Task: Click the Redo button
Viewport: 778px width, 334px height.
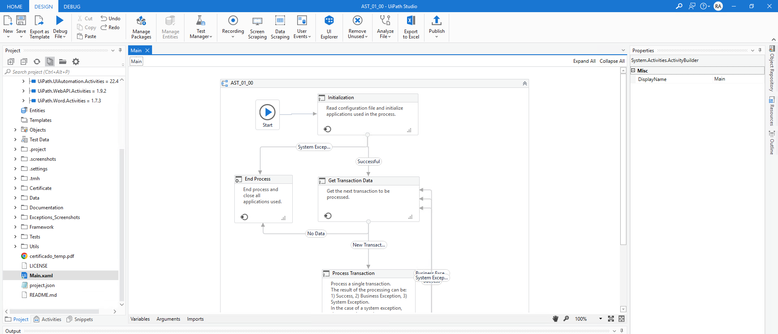Action: click(x=110, y=28)
